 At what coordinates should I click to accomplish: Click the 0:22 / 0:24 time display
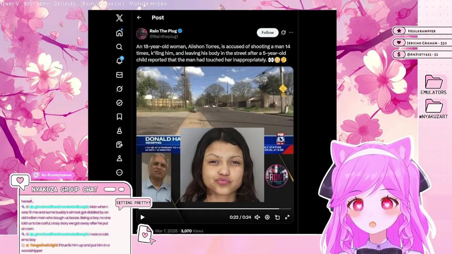click(x=240, y=217)
